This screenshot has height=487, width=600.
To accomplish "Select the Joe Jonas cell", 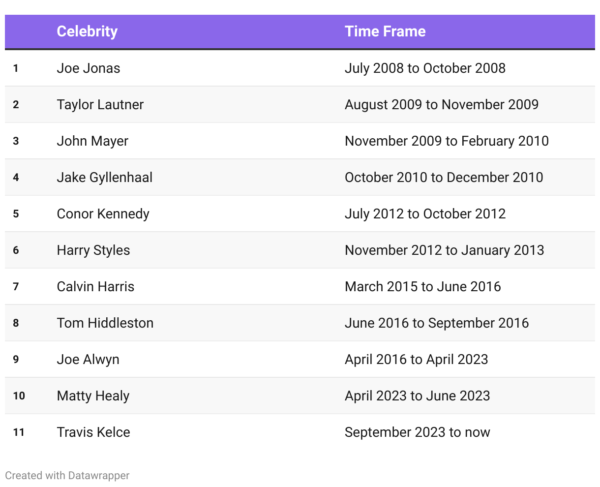I will click(x=89, y=68).
